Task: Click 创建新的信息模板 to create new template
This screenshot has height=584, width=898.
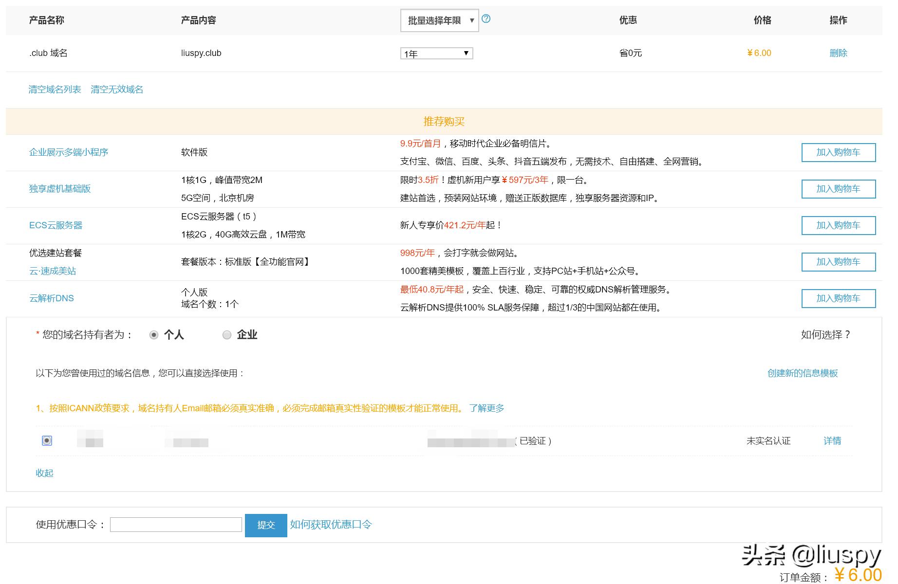Action: tap(804, 373)
